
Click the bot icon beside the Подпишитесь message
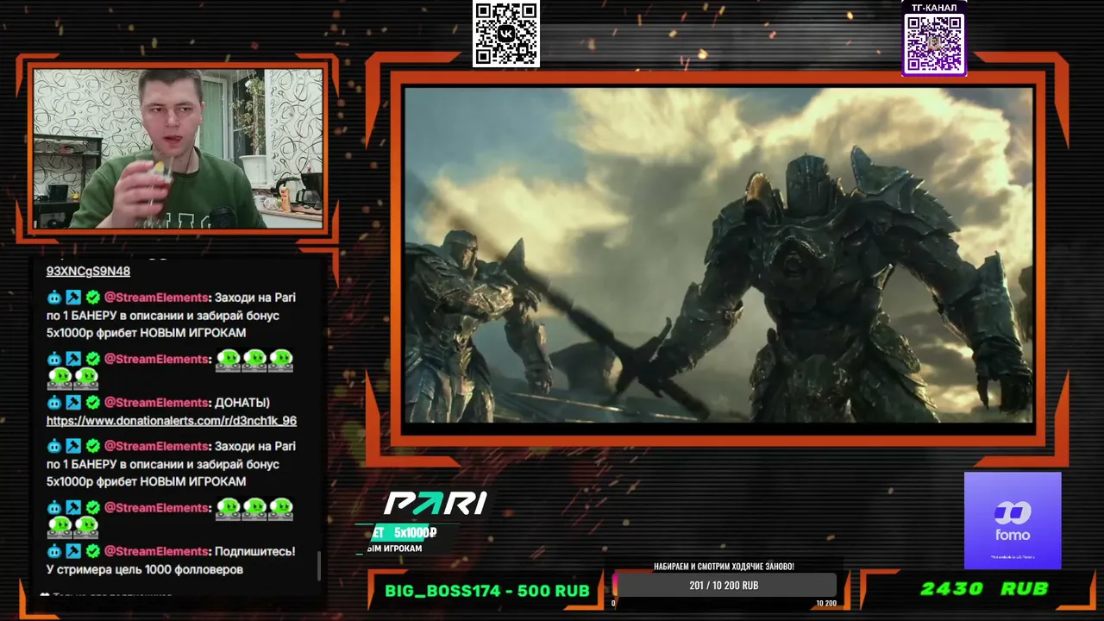click(54, 551)
